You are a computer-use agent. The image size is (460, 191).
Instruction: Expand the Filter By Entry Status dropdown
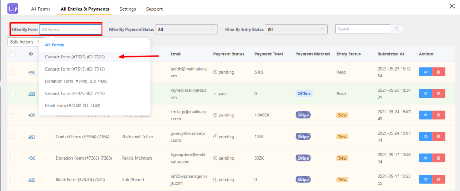point(296,30)
